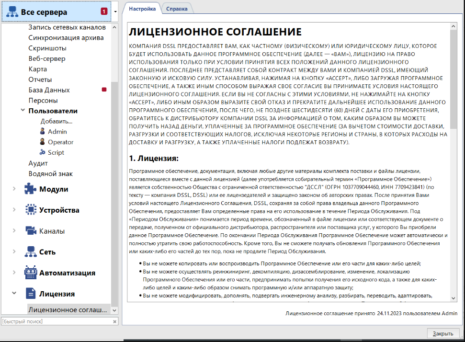
Task: Open the Аудит item
Action: coord(38,163)
